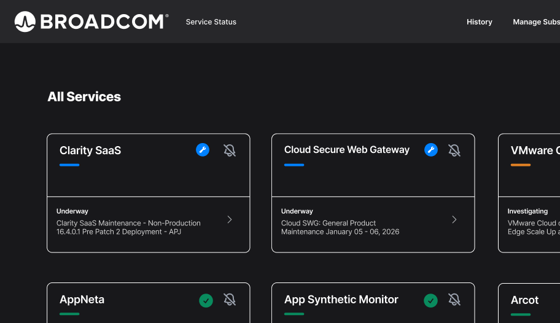Open the AppNeta card title
The height and width of the screenshot is (323, 560).
[x=82, y=300]
